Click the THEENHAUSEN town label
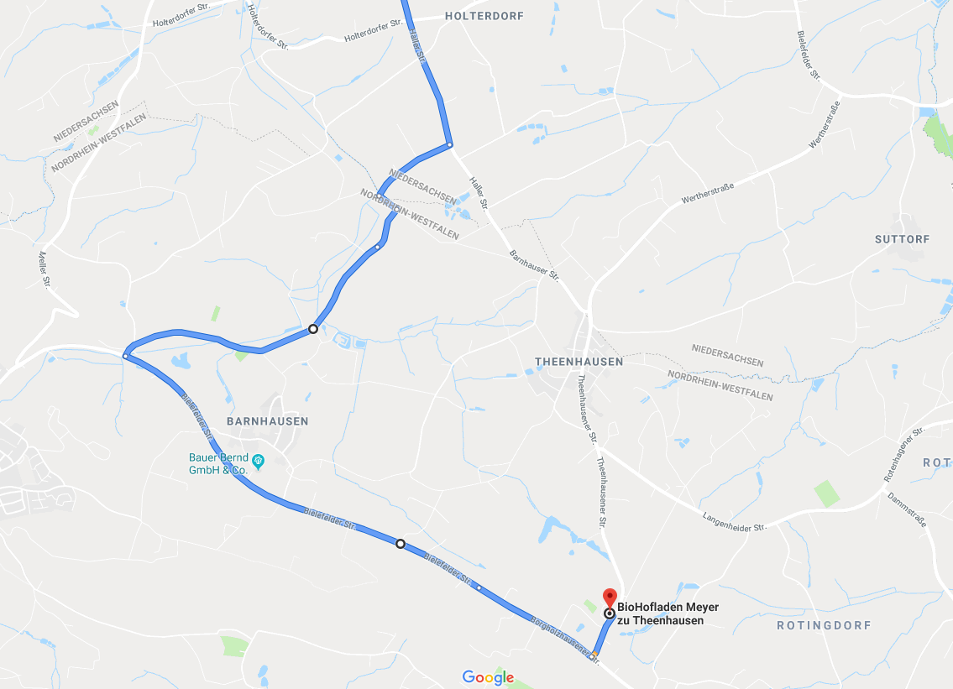This screenshot has height=689, width=953. [579, 362]
